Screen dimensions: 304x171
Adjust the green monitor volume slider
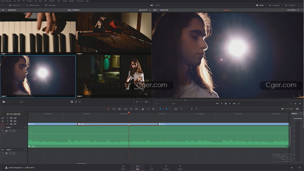[x=289, y=109]
